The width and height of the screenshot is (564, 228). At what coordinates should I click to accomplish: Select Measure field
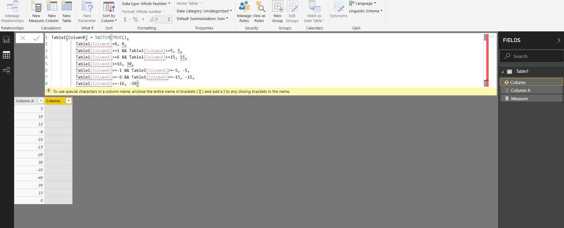(531, 98)
